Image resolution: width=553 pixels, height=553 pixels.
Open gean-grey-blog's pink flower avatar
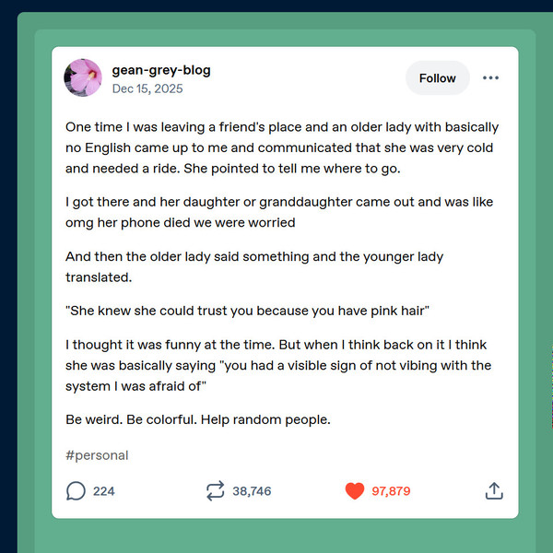coord(83,78)
